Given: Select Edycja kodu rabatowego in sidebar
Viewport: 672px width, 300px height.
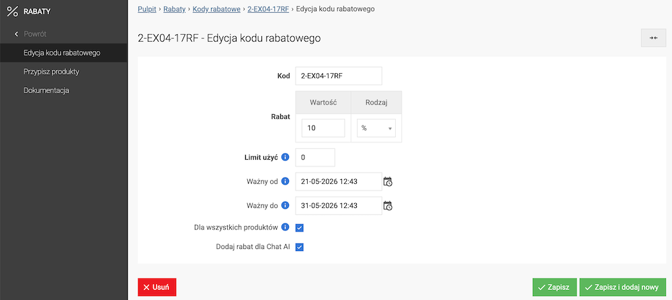Looking at the screenshot, I should [x=63, y=53].
